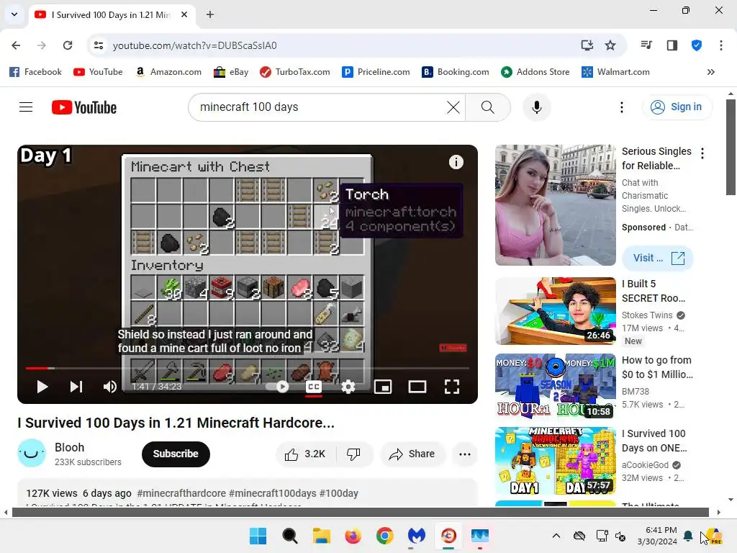Dislike the video
The height and width of the screenshot is (553, 737).
point(353,454)
